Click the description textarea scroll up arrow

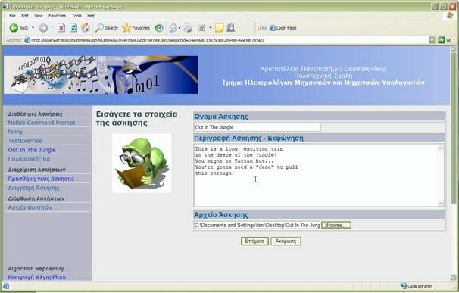[441, 148]
